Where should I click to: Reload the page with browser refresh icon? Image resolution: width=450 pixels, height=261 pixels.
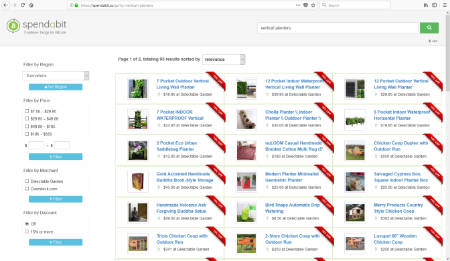(23, 5)
